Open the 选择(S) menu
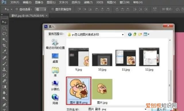The height and width of the screenshot is (111, 184). tap(76, 2)
